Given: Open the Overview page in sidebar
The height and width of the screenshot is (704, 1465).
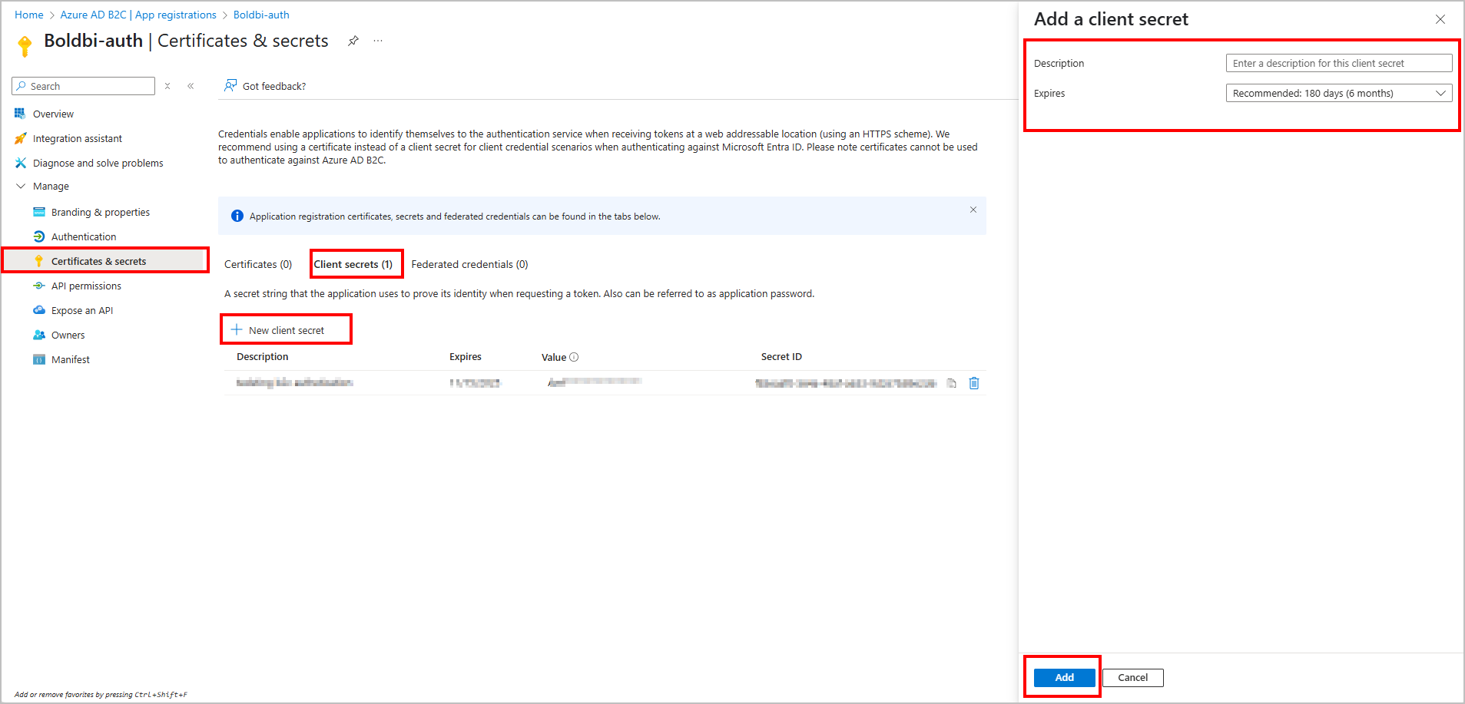Looking at the screenshot, I should tap(52, 113).
